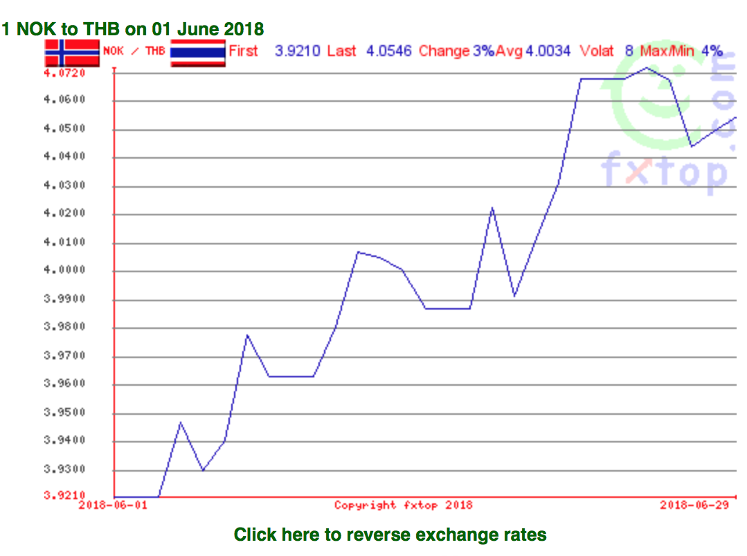Screen dimensions: 747x556
Task: Click the 2018-06-01 start date label
Action: coord(113,505)
